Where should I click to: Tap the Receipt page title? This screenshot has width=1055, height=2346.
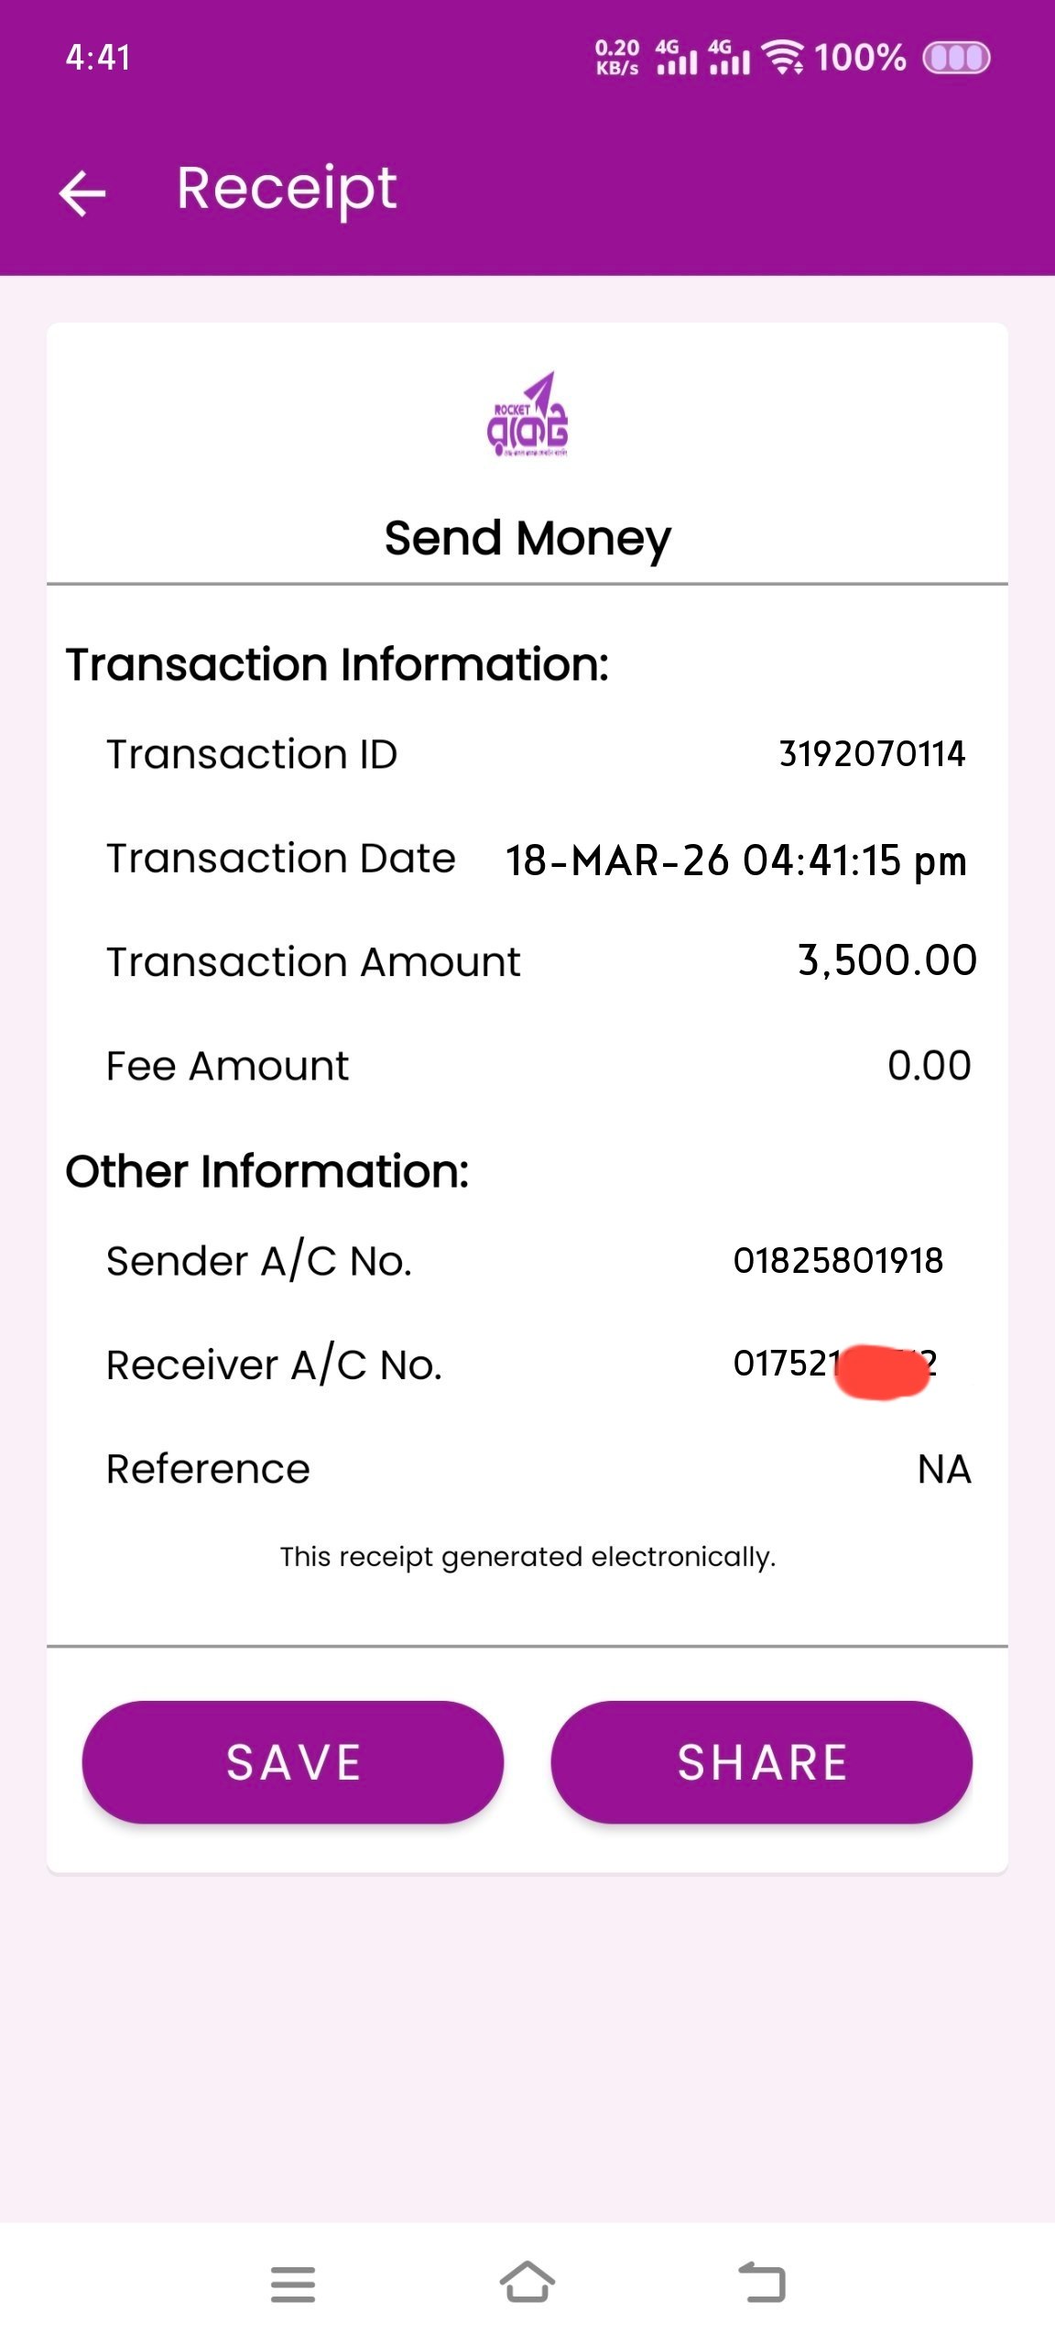tap(287, 190)
